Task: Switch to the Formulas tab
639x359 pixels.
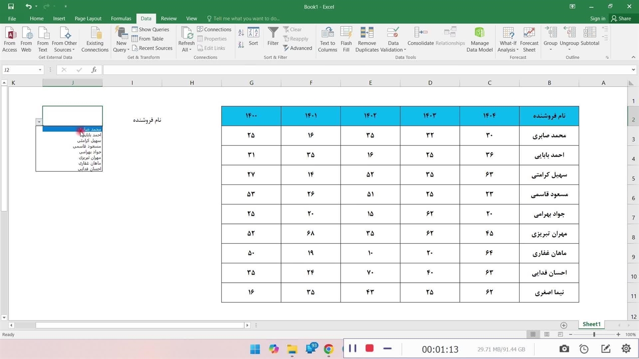Action: click(121, 18)
